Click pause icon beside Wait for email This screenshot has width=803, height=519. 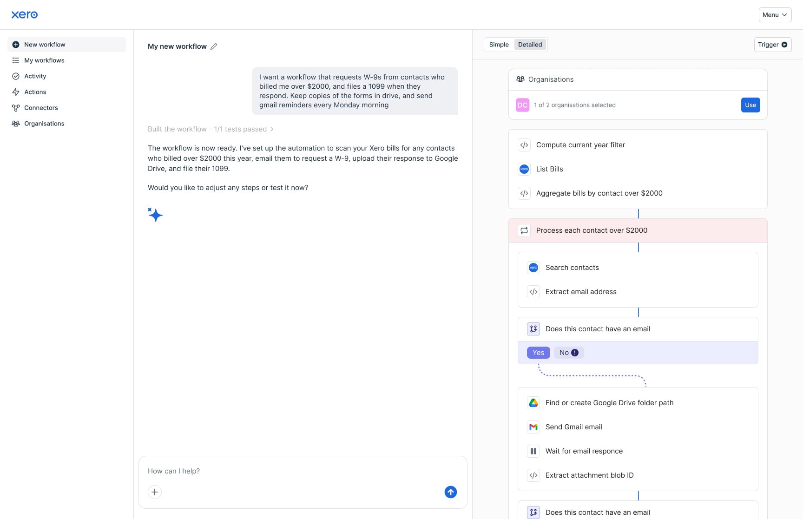[x=533, y=451]
